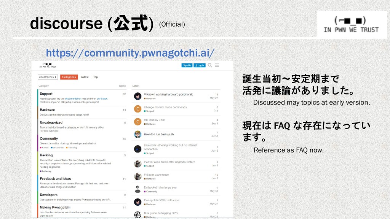
Task: Open the Hardware category
Action: [47, 110]
